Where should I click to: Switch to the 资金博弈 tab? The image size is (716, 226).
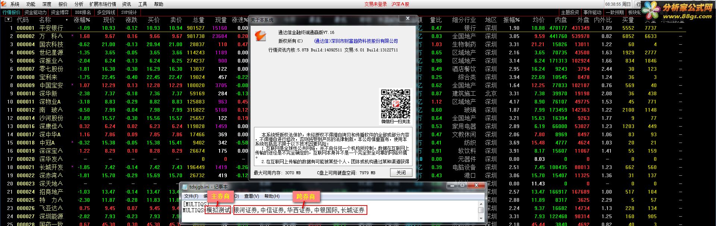pos(60,12)
